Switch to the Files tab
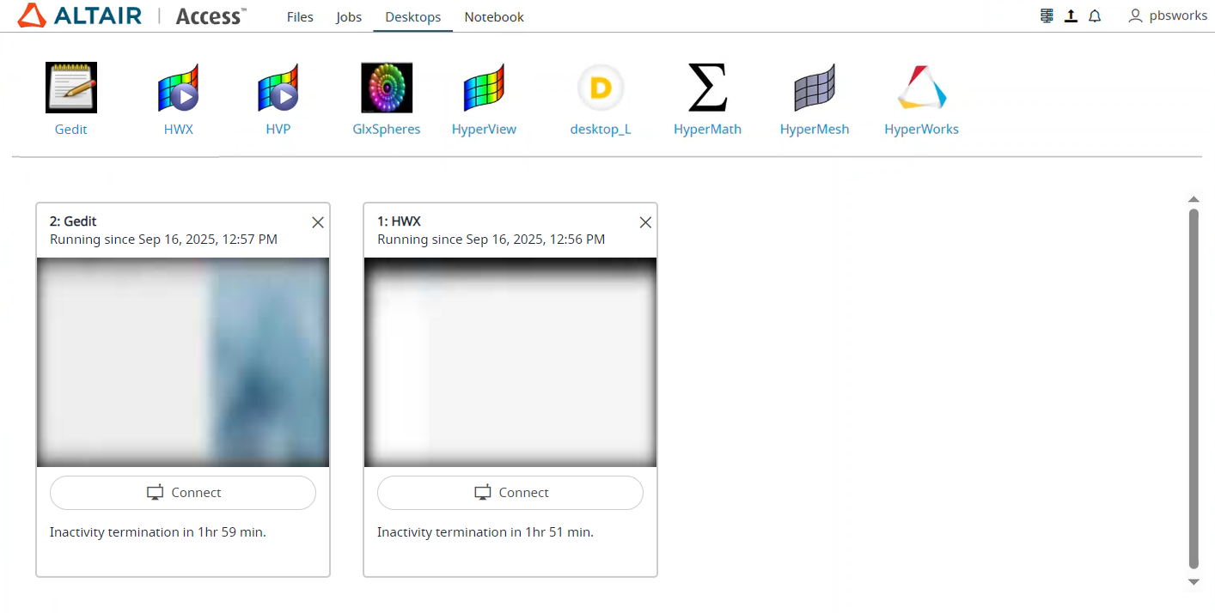Viewport: 1215px width, 613px height. tap(300, 16)
